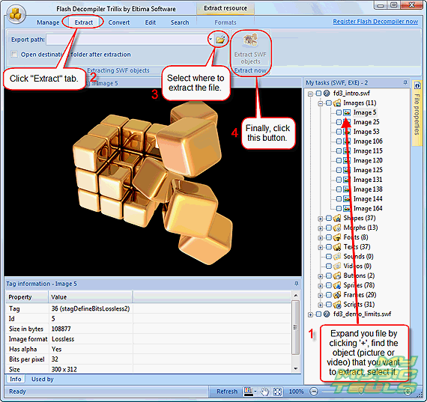Select Image 106 in the tasks tree

[x=368, y=141]
